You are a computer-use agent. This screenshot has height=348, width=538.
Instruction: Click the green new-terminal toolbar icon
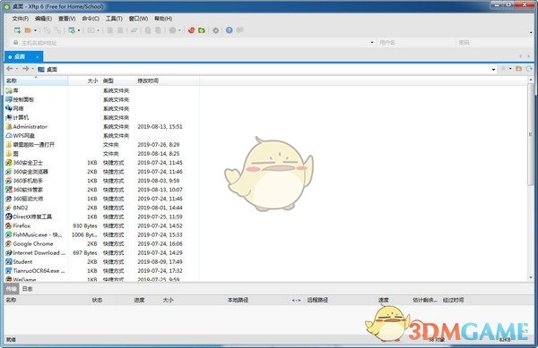pyautogui.click(x=202, y=30)
